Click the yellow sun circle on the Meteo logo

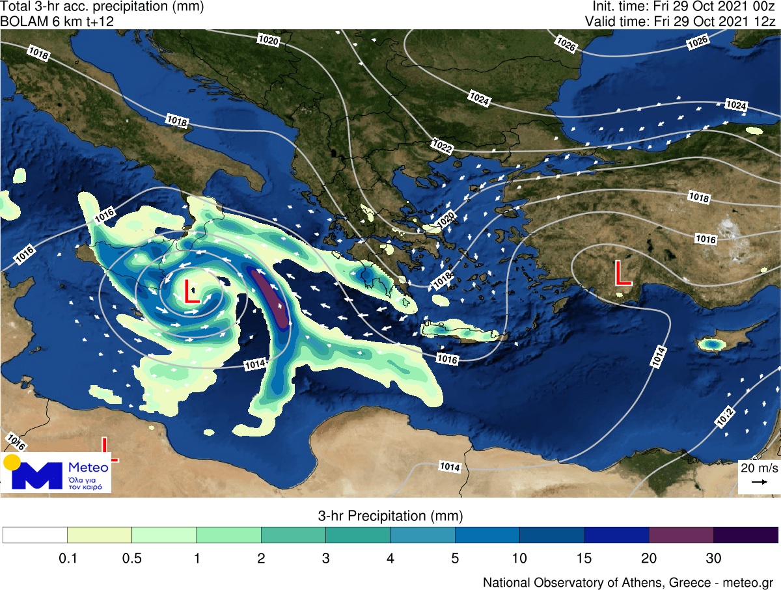click(12, 463)
